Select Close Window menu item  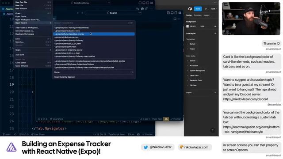coord(33,66)
